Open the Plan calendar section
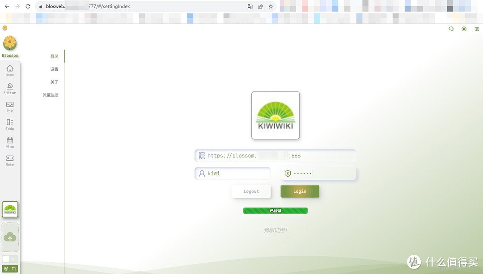Image resolution: width=483 pixels, height=274 pixels. [x=10, y=143]
